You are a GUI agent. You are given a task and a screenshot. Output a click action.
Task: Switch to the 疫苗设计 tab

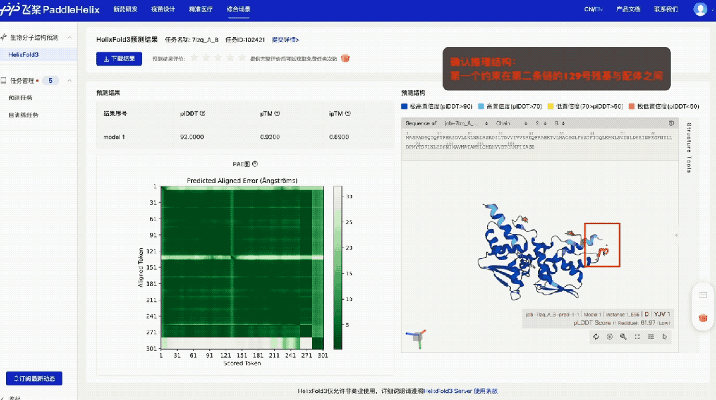click(x=163, y=10)
